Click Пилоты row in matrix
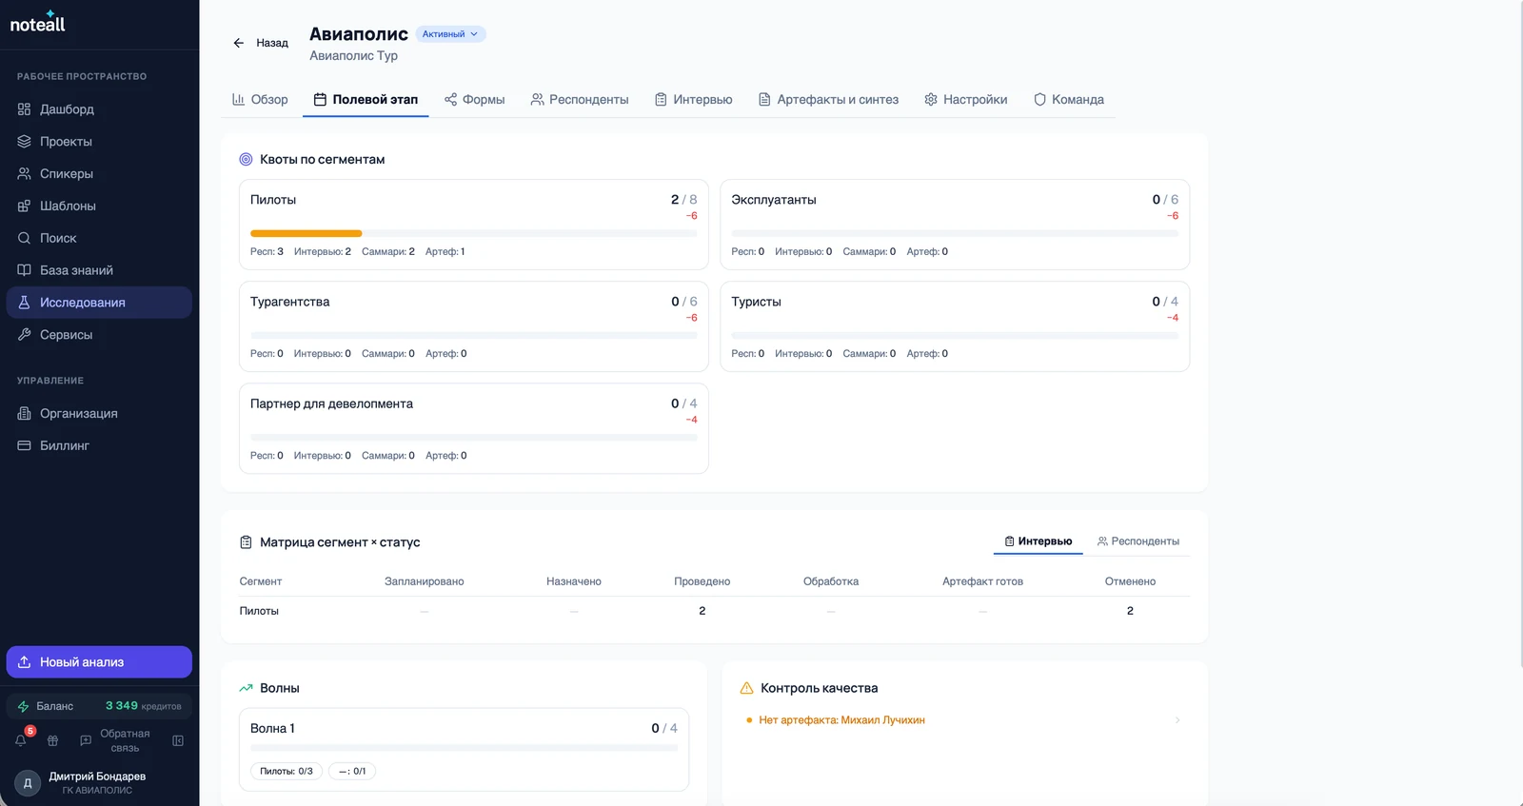 pos(714,611)
